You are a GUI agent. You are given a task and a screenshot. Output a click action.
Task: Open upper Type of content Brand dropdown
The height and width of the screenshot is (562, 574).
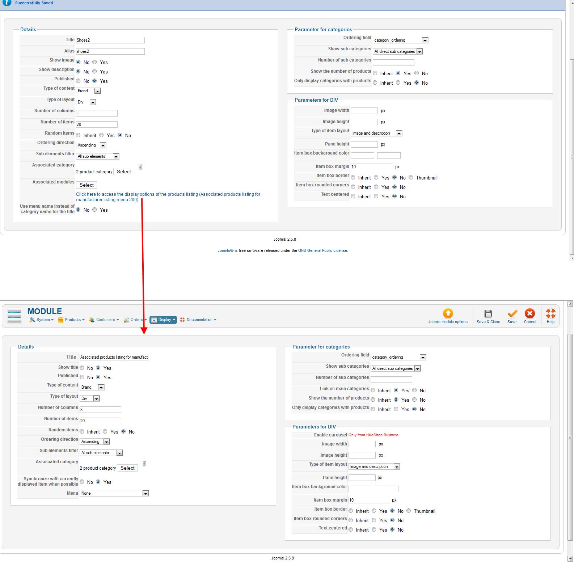point(88,91)
